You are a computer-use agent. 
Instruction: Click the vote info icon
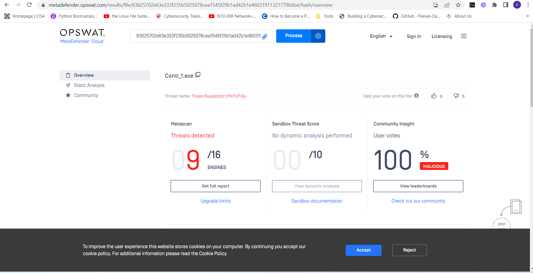(x=416, y=96)
